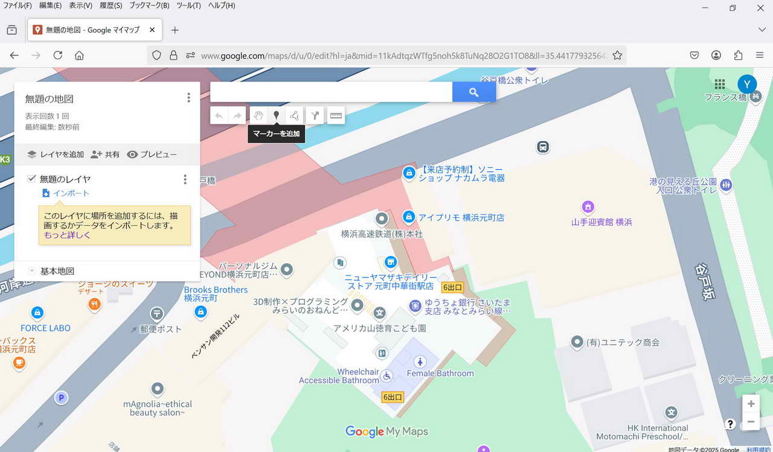The width and height of the screenshot is (773, 452).
Task: Open the ツール(T) menu
Action: click(x=188, y=5)
